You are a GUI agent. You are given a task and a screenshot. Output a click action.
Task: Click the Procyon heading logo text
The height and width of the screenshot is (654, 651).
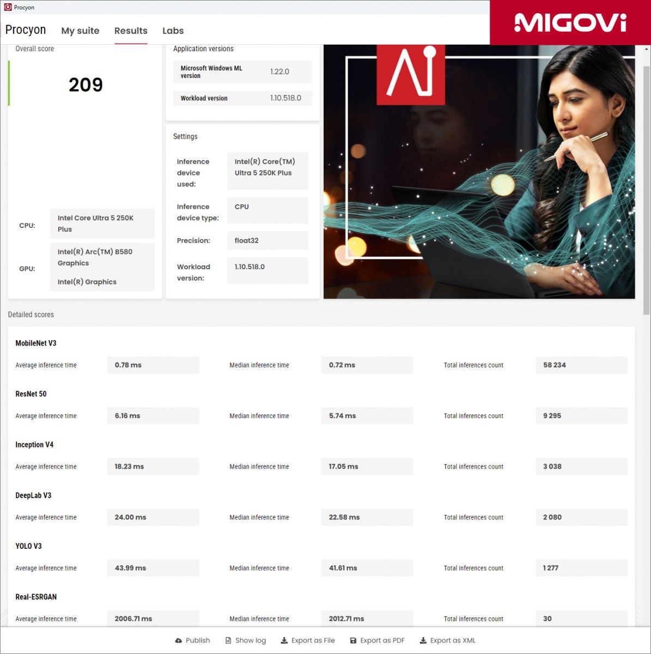[26, 29]
